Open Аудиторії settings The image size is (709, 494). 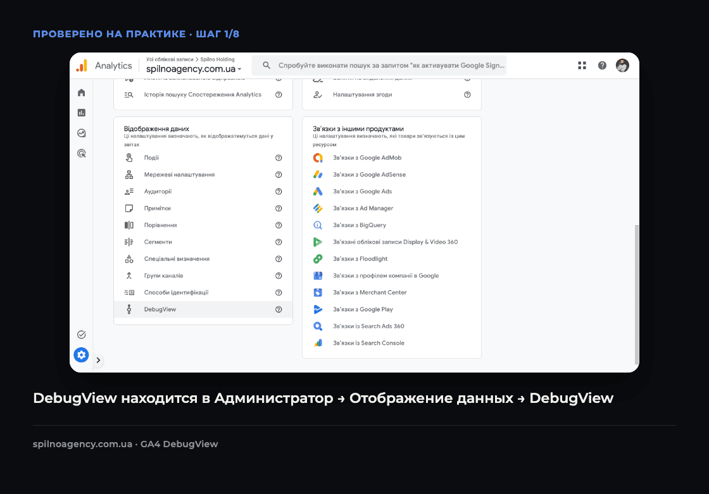pyautogui.click(x=203, y=191)
